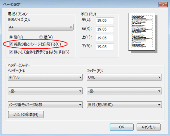Viewport: 170px width, 136px height.
Task: Click the page preview thumbnail
Action: click(x=142, y=32)
